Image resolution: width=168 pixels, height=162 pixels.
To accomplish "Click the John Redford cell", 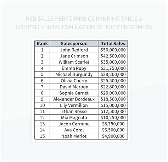I will 74,50.
